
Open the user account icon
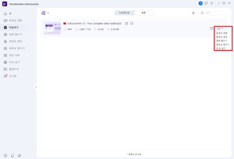[x=200, y=3]
